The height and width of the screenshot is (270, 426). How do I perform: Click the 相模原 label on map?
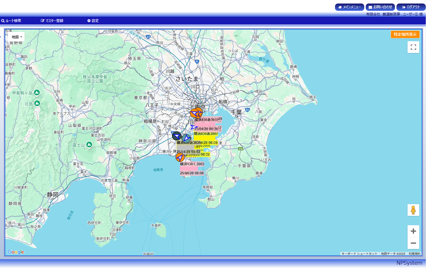(x=150, y=121)
